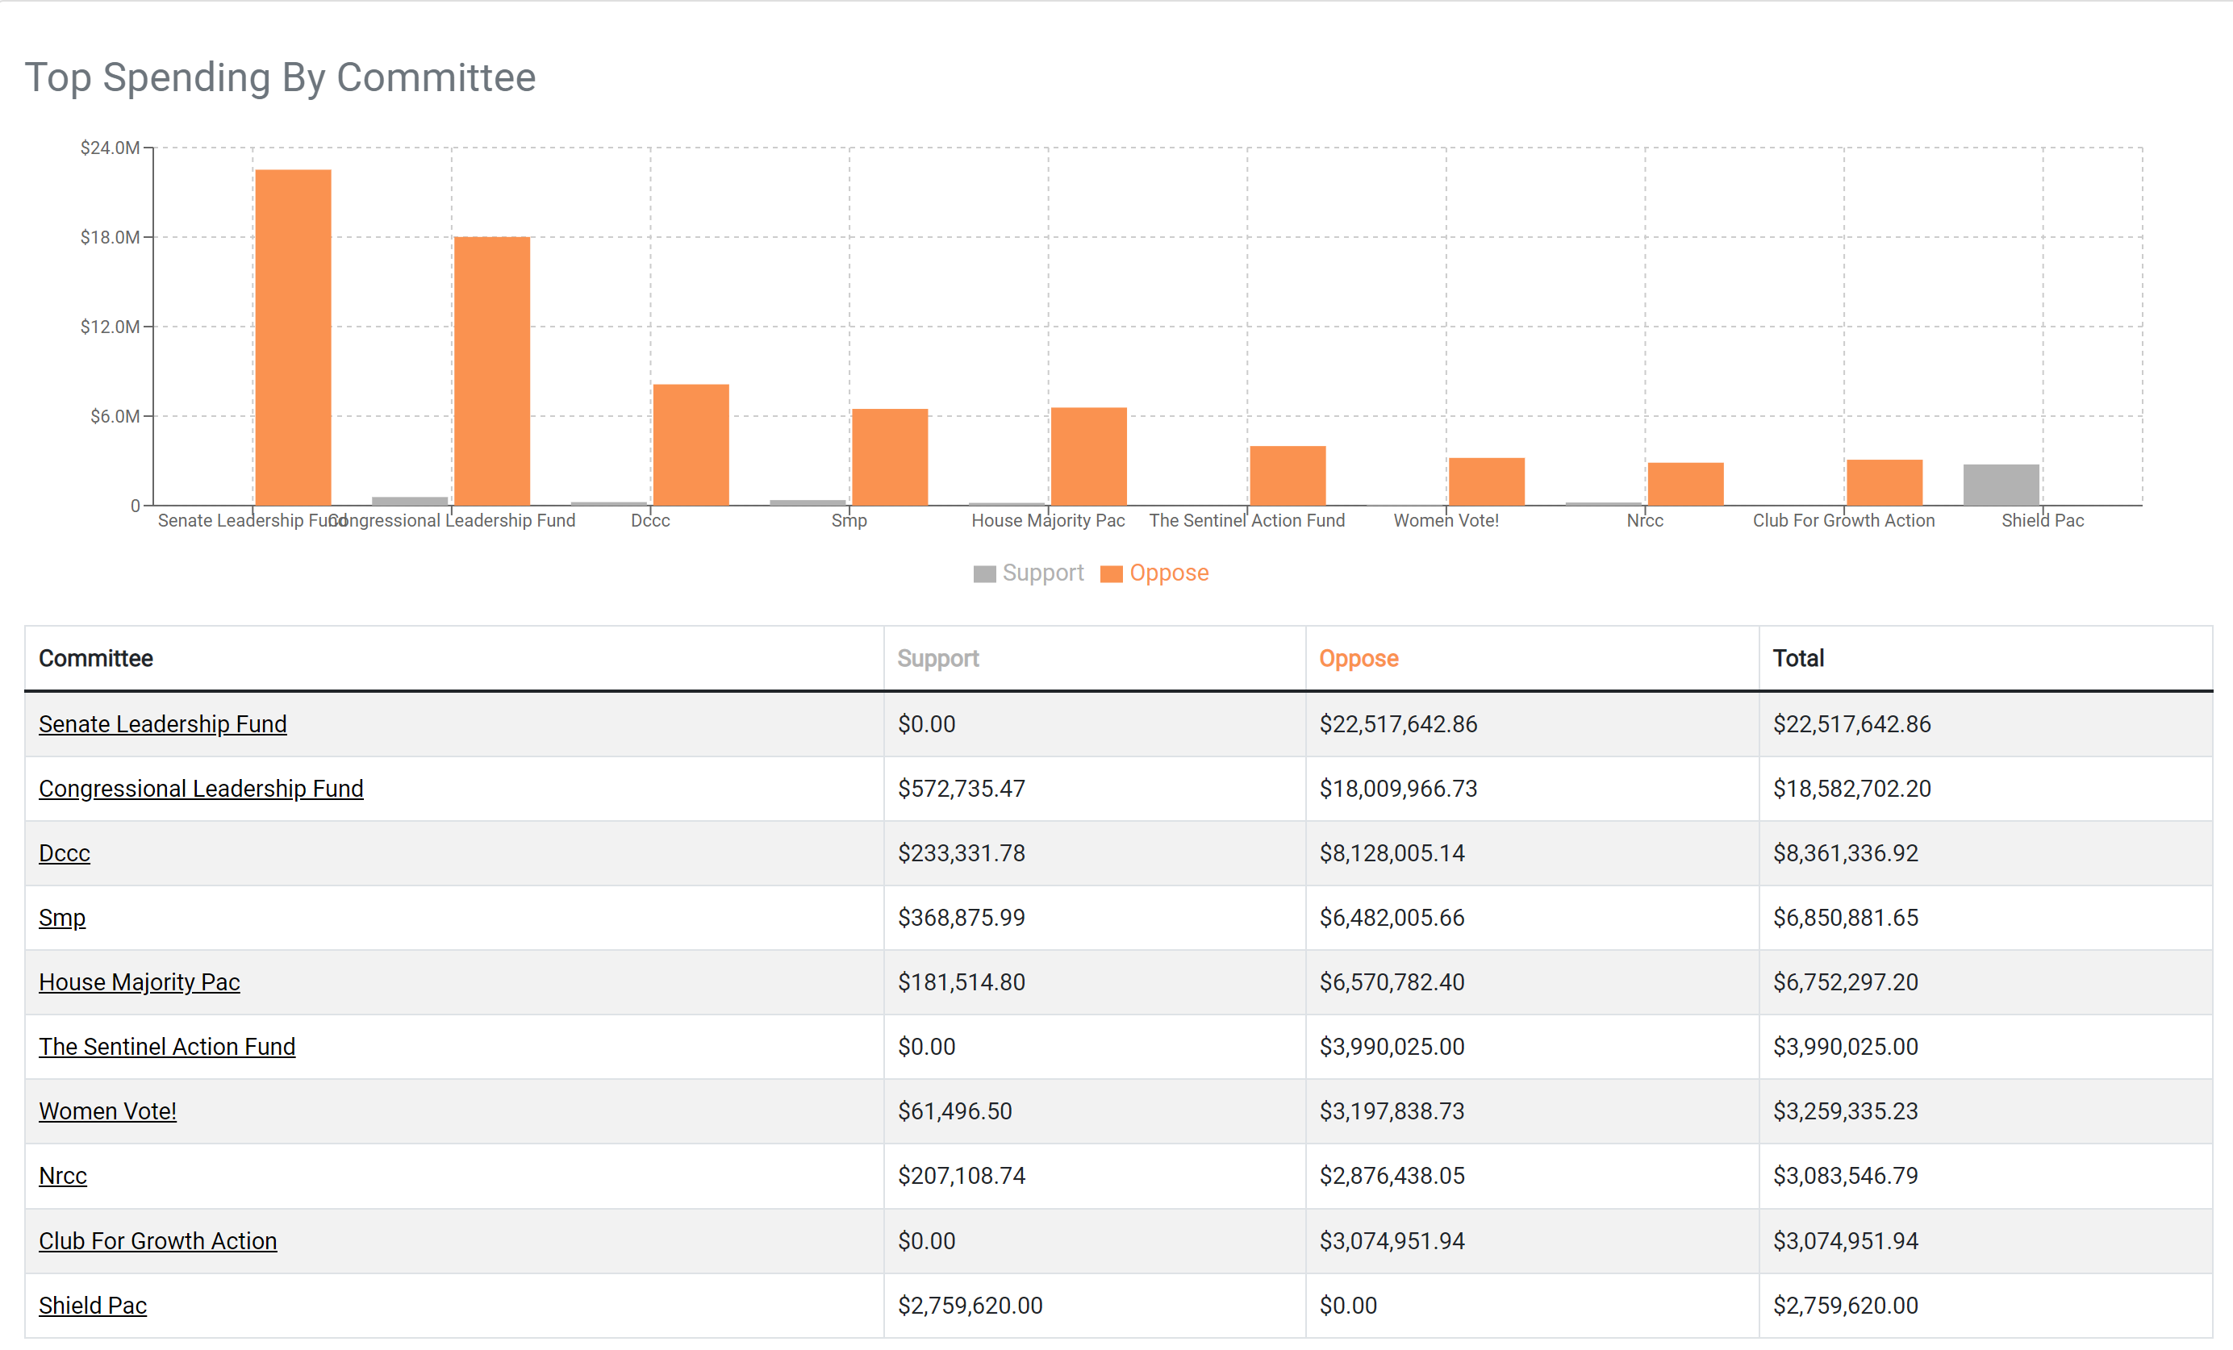
Task: Select the Nrcc oppose bar
Action: (1685, 484)
